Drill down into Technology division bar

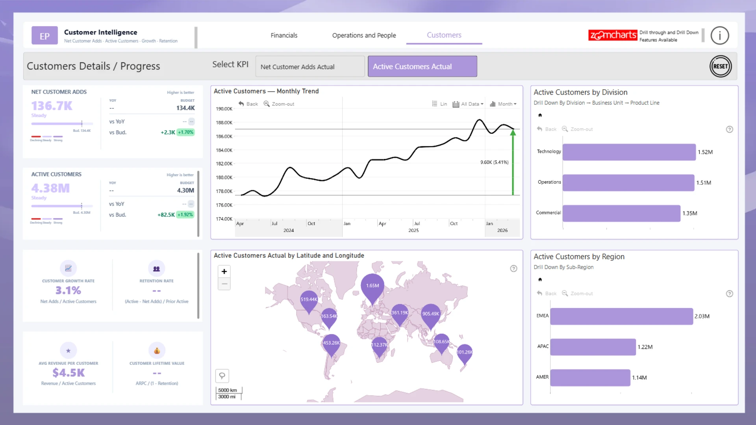click(x=628, y=152)
